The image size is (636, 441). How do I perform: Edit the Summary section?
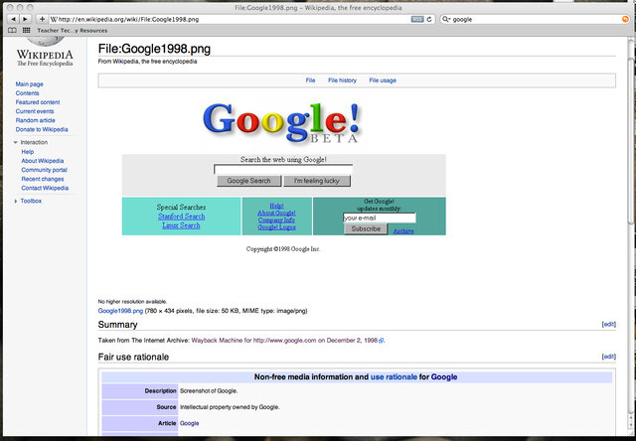pyautogui.click(x=609, y=324)
